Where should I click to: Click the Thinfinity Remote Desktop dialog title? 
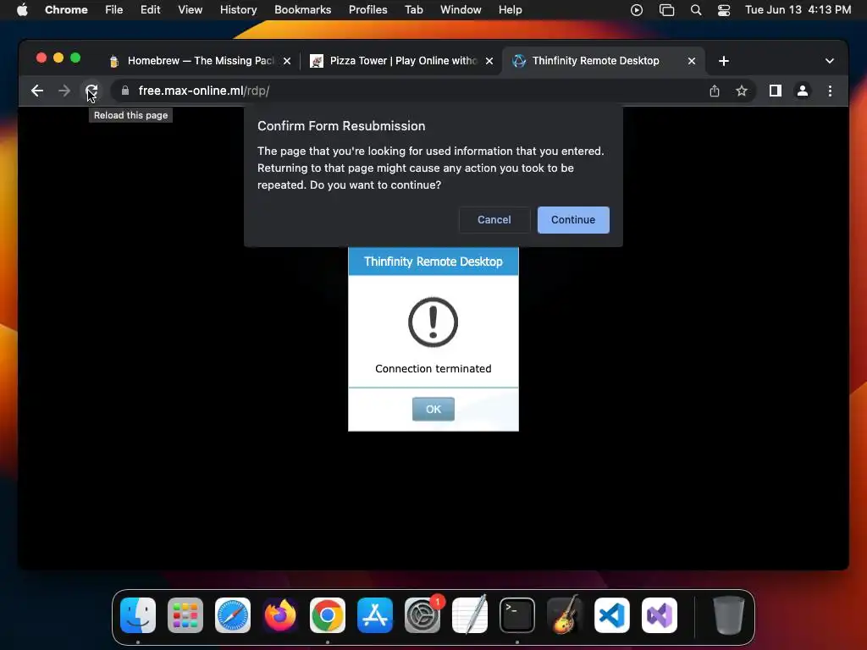(x=433, y=262)
